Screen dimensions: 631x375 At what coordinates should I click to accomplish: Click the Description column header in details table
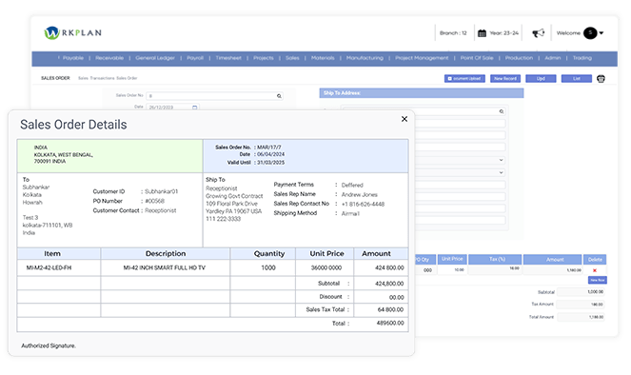[x=166, y=253]
